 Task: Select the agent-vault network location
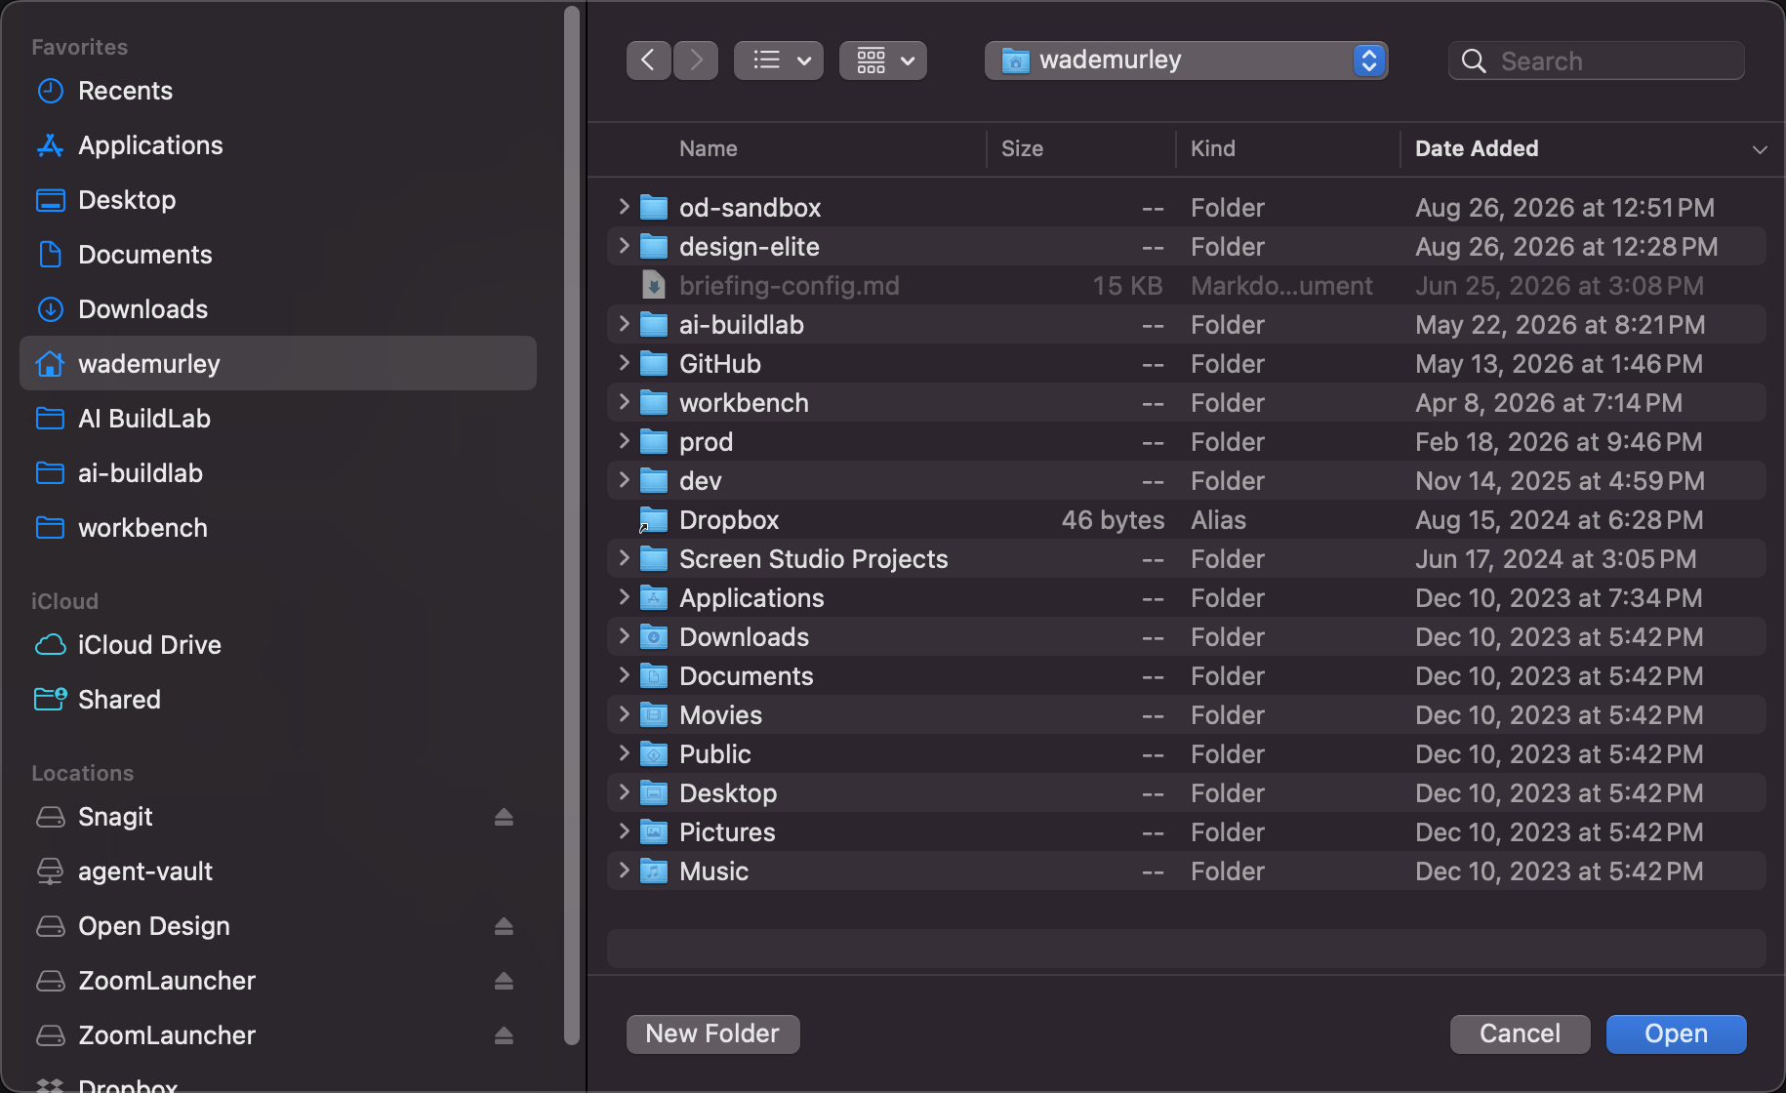coord(278,871)
